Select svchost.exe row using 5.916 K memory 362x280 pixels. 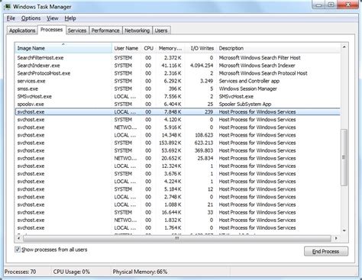pos(178,127)
